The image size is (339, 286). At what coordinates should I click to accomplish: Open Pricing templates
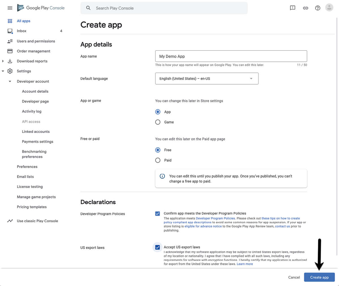[32, 207]
